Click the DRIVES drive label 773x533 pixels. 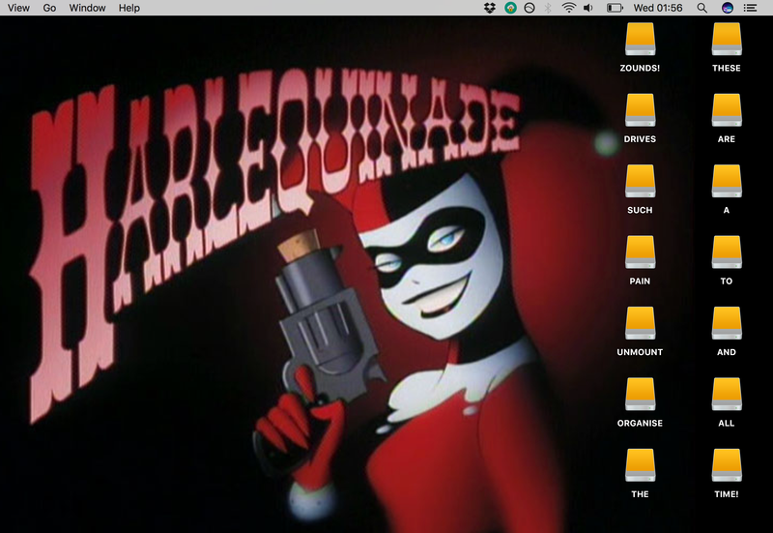[640, 139]
